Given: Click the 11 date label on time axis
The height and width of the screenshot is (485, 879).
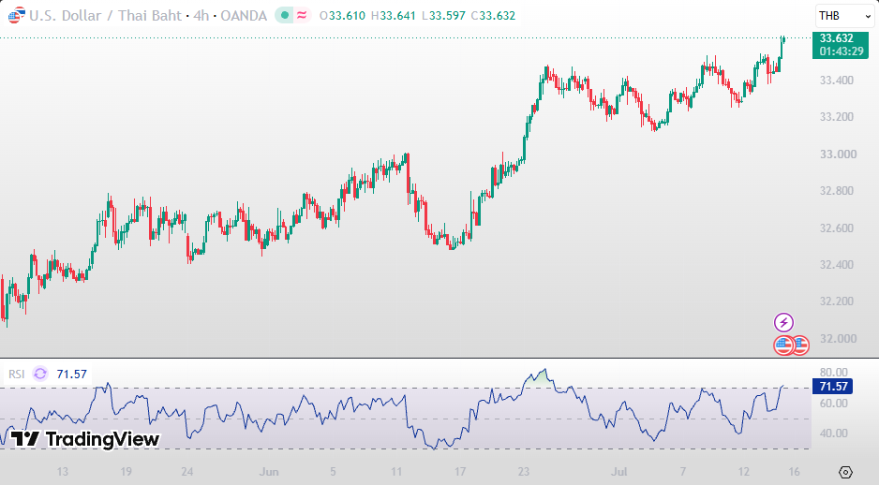Looking at the screenshot, I should pos(396,472).
